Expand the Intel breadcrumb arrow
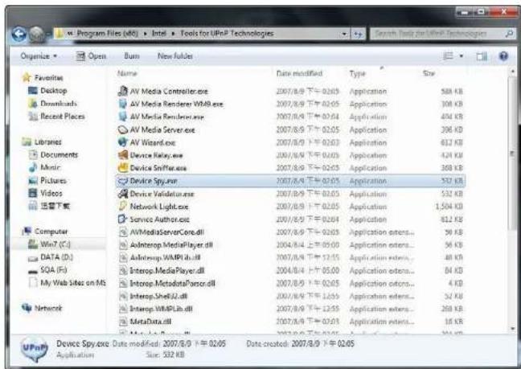Viewport: 521px width, 369px height. click(173, 34)
